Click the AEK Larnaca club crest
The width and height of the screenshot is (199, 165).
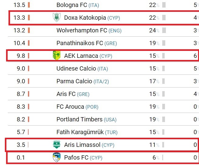pos(57,55)
